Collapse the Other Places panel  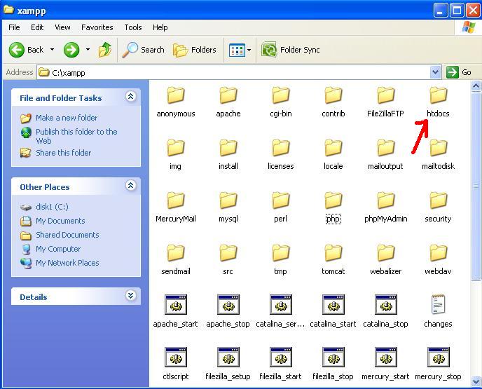(x=130, y=186)
